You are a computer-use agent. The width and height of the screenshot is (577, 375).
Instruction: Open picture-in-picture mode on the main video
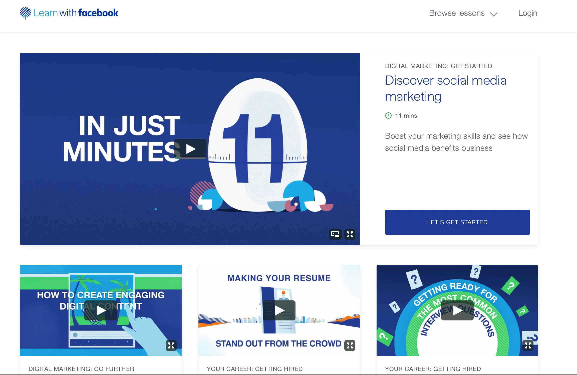point(335,234)
